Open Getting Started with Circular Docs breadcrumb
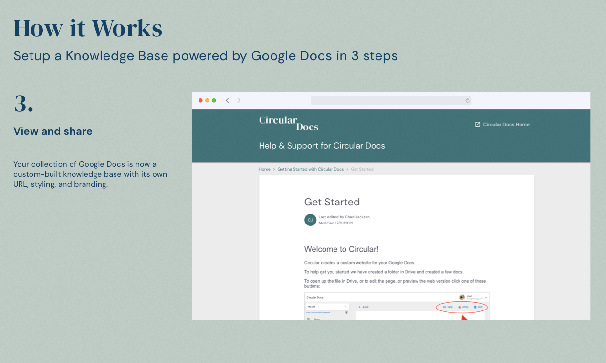Image resolution: width=606 pixels, height=363 pixels. (311, 169)
